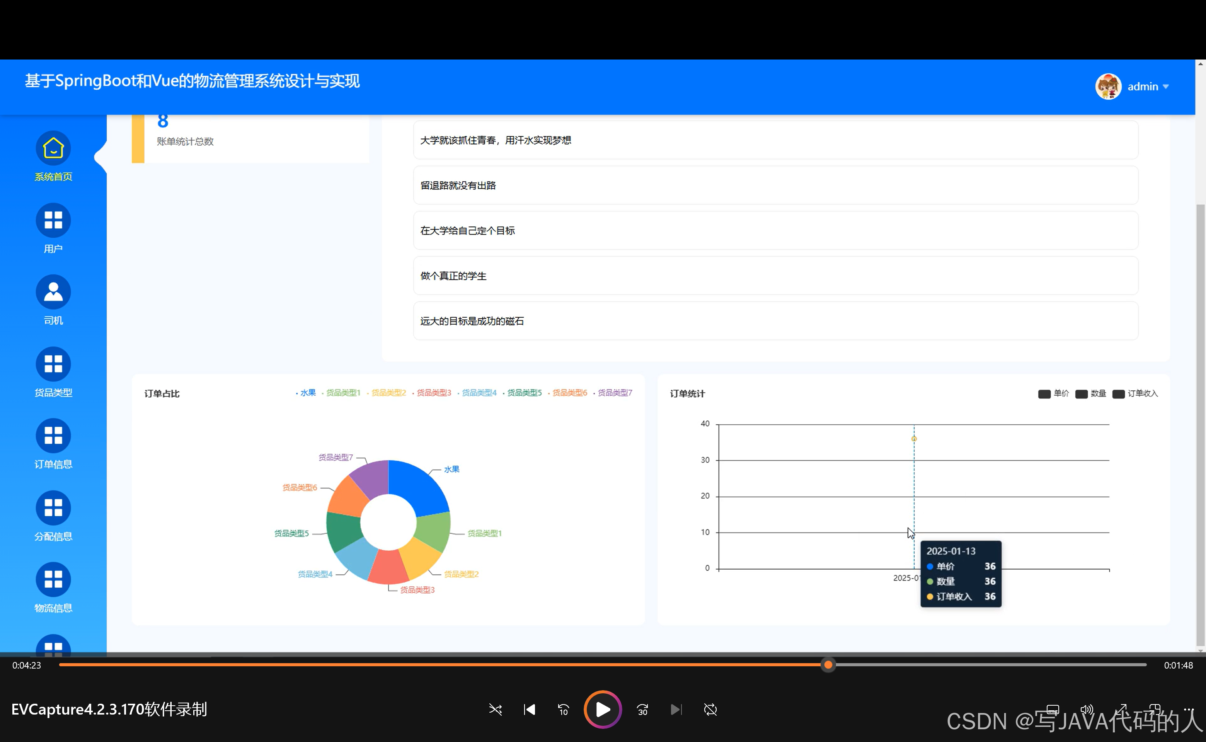Click the volume speaker icon
The height and width of the screenshot is (742, 1206).
(1087, 710)
